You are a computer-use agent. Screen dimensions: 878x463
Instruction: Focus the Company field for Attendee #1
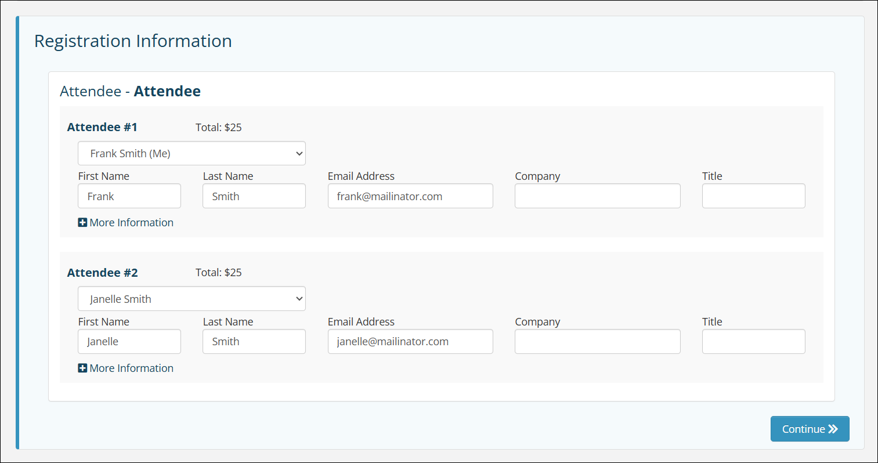coord(597,196)
